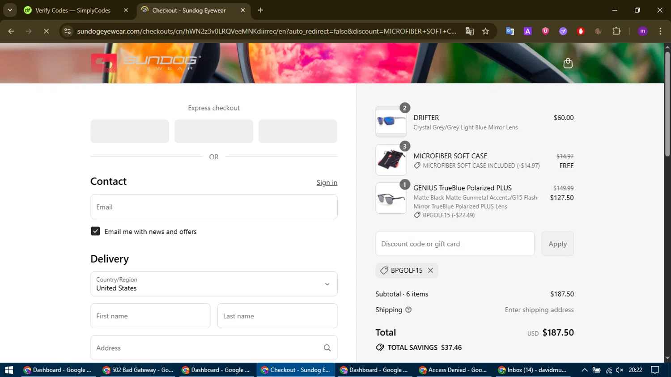Click the Discount code or gift card field
The height and width of the screenshot is (377, 671).
tap(455, 244)
